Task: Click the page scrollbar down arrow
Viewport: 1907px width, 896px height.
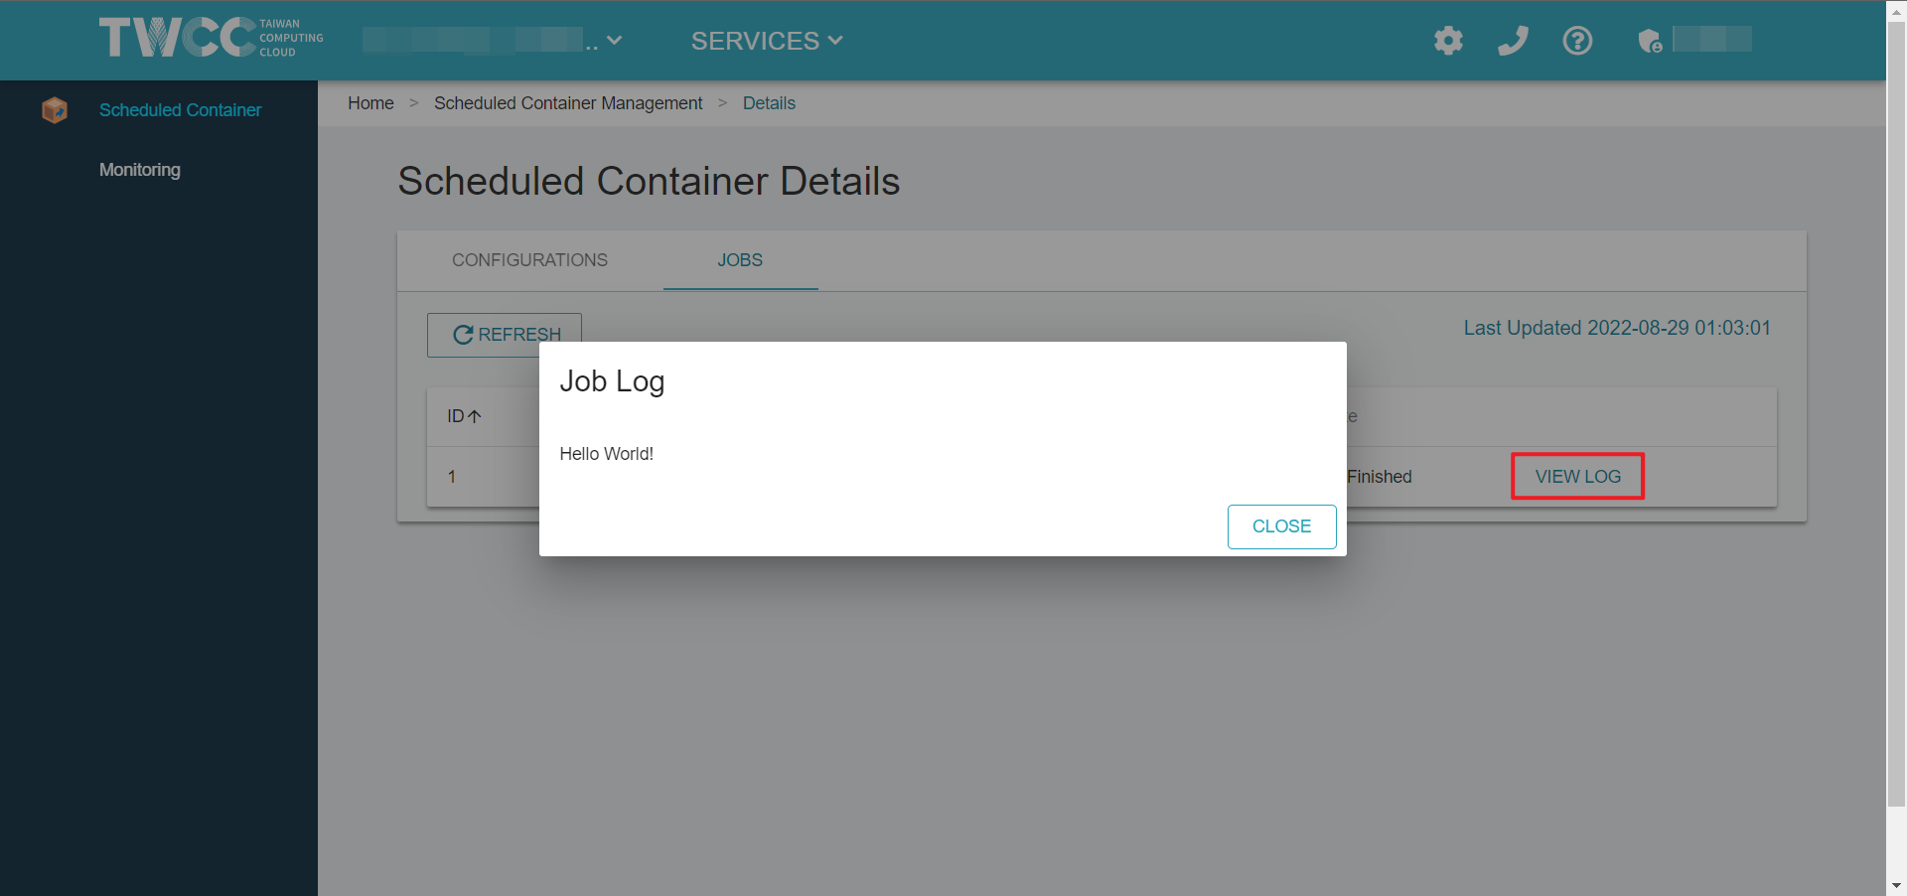Action: click(x=1896, y=885)
